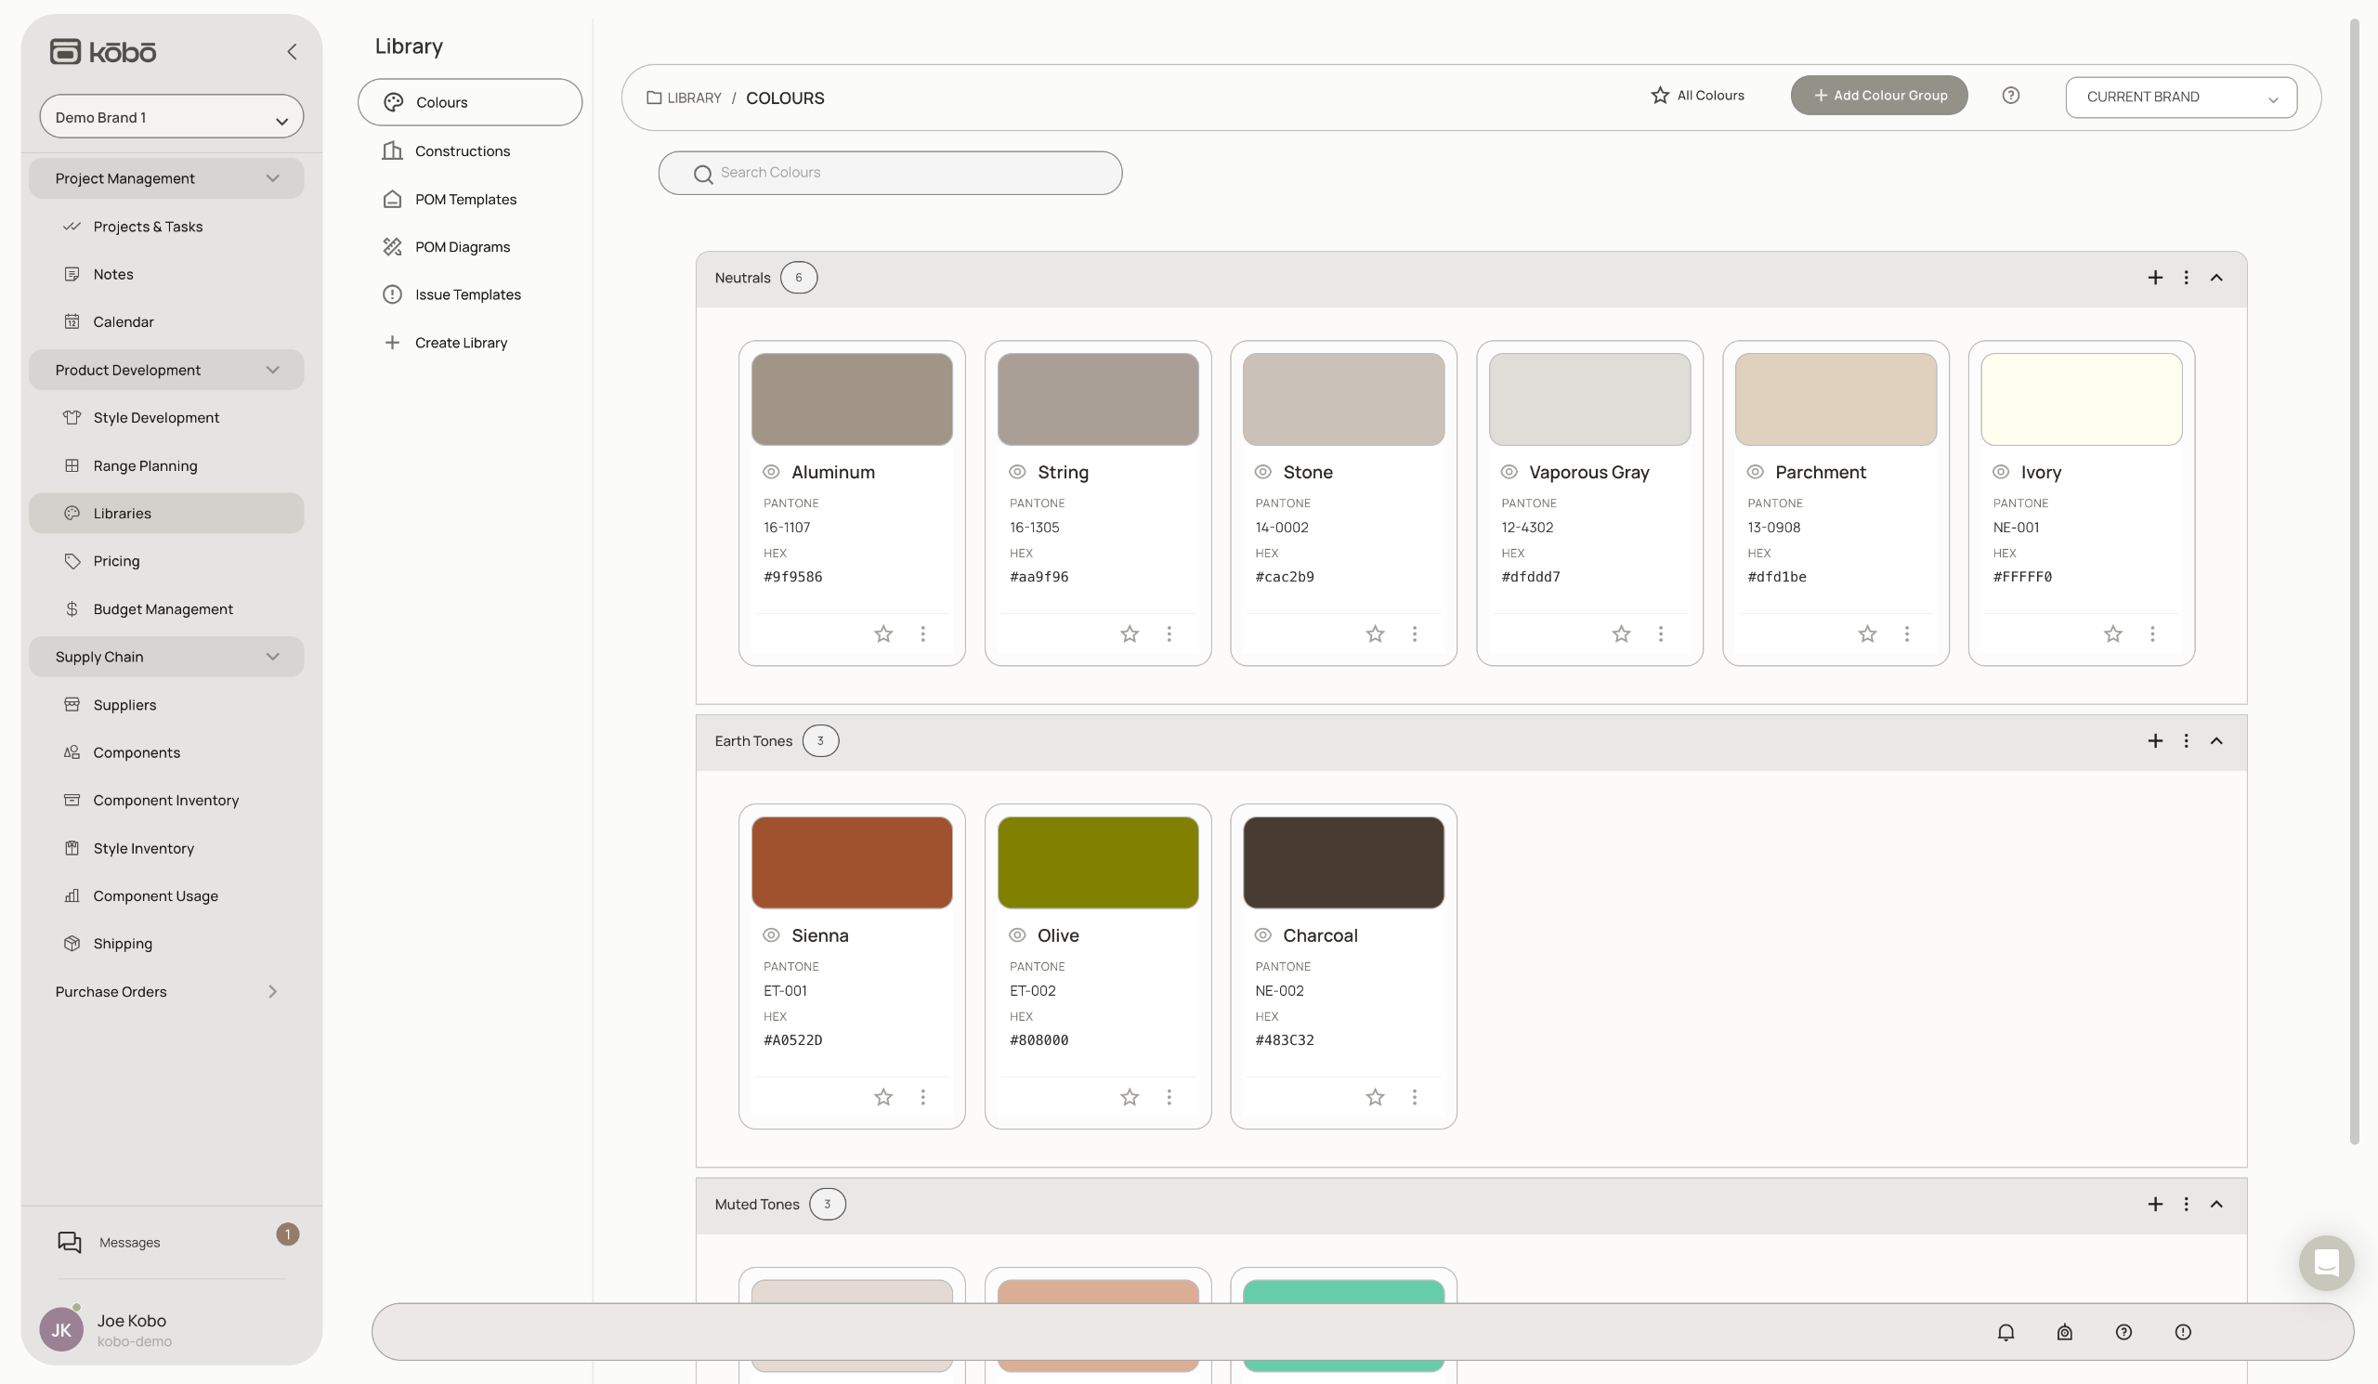The height and width of the screenshot is (1384, 2378).
Task: Click help question mark beside Add Colour Group
Action: coord(2010,96)
